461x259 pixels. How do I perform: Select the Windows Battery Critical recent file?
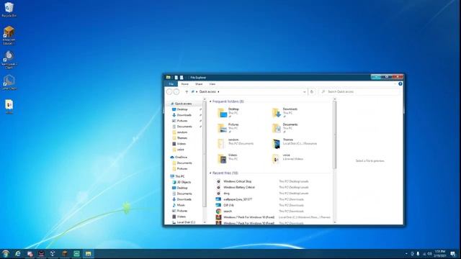coord(239,187)
